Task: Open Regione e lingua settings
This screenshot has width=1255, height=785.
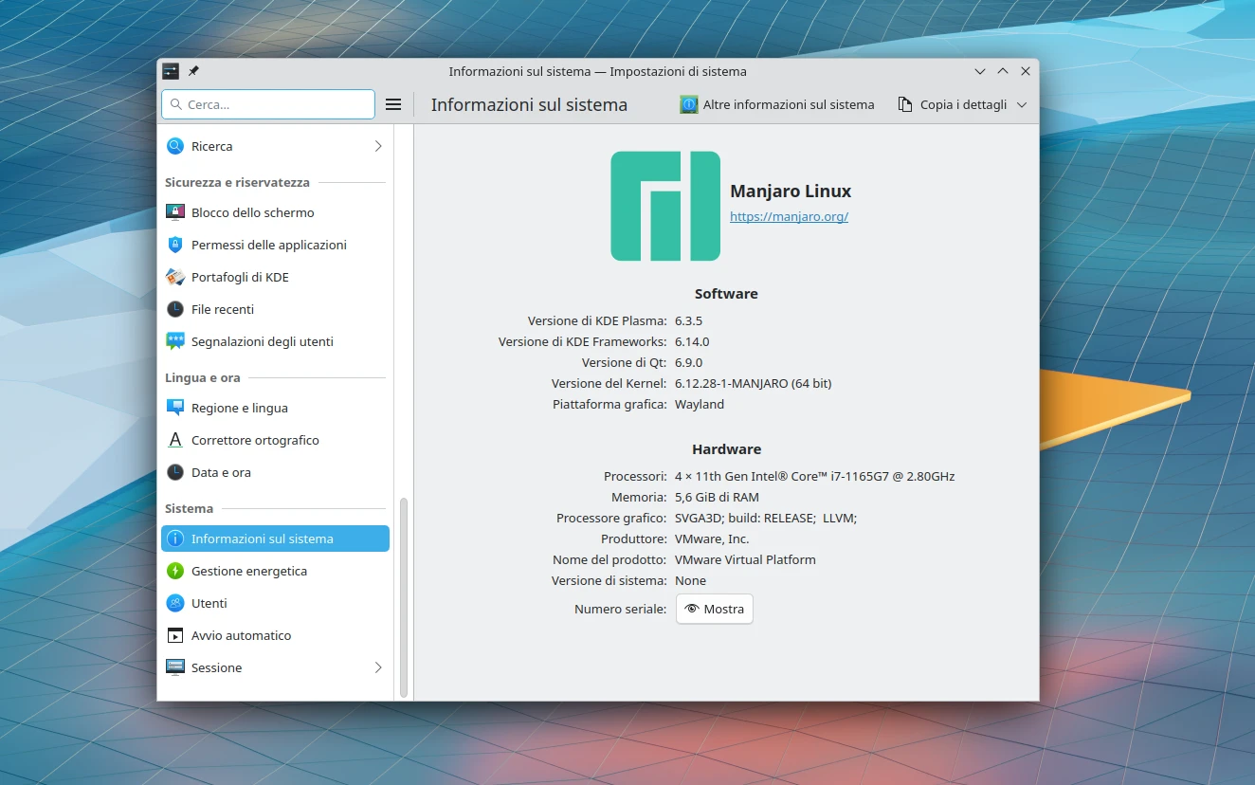Action: (x=240, y=408)
